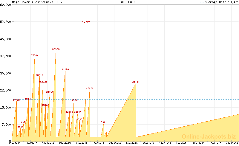Select the 17687 value label
239x146 pixels.
16,100
